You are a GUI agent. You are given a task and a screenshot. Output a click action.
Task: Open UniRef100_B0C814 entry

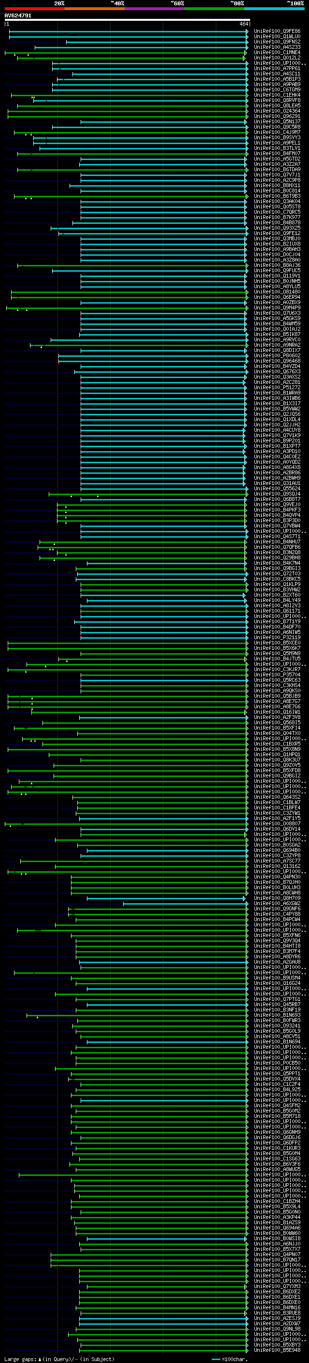coord(277,191)
